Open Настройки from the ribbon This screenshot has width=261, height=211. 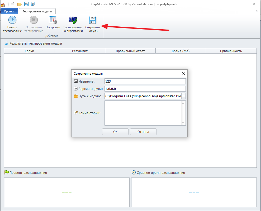coord(53,22)
